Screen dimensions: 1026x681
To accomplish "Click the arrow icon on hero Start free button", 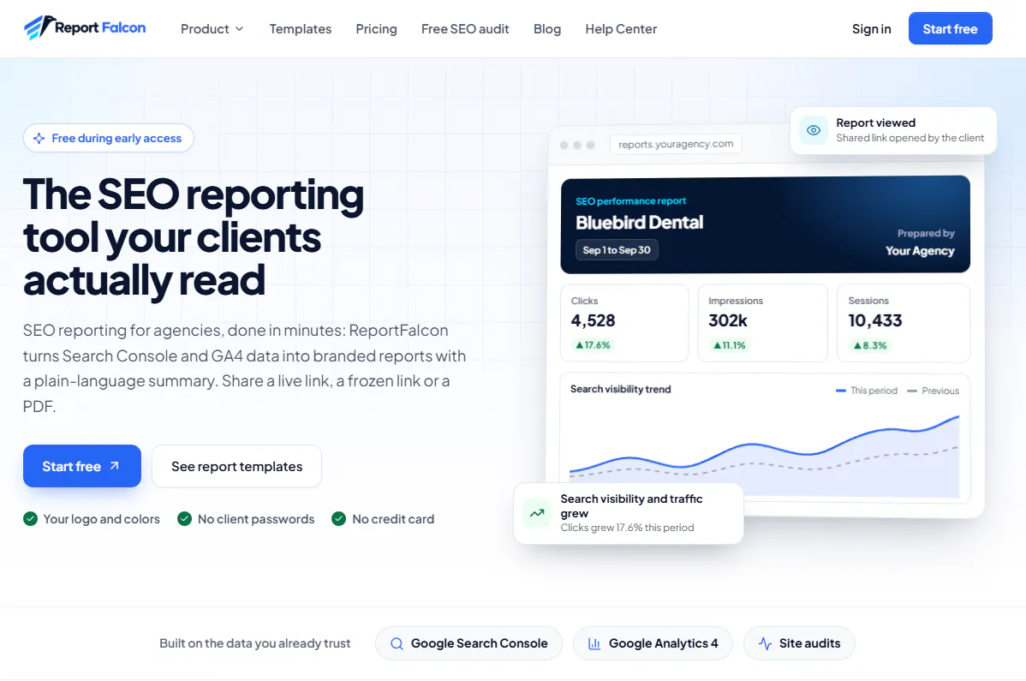I will click(x=115, y=466).
